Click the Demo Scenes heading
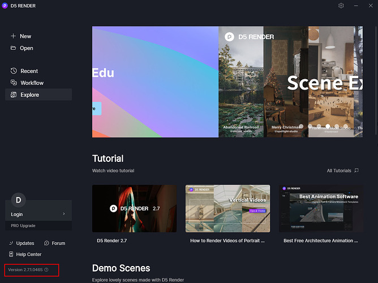Screen dimensions: 378x283 pos(121,268)
